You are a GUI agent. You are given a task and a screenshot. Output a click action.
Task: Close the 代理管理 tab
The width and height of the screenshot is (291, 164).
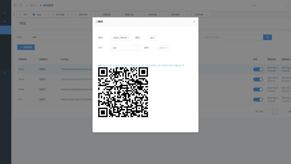(114, 15)
